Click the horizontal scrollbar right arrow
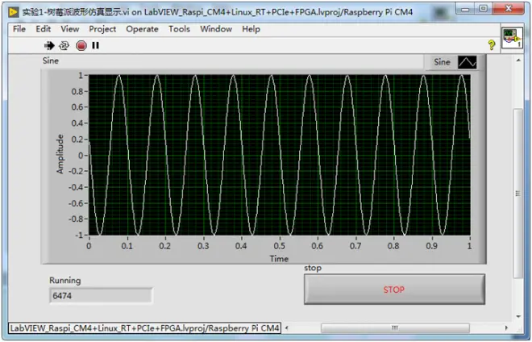The image size is (532, 342). [506, 328]
